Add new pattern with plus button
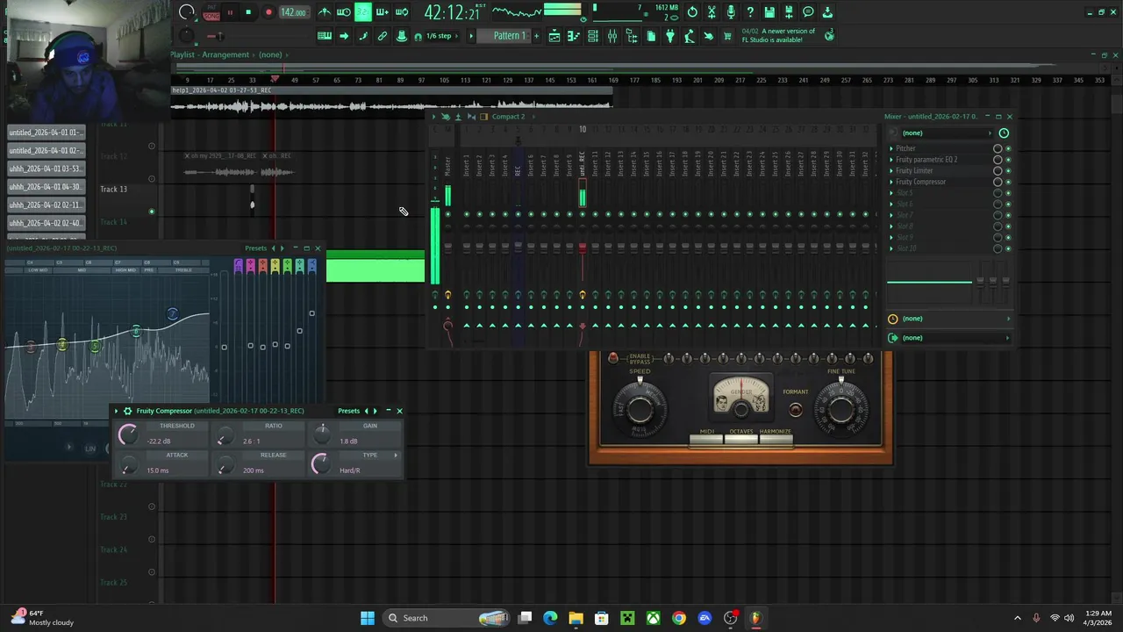Image resolution: width=1123 pixels, height=632 pixels. pyautogui.click(x=535, y=36)
